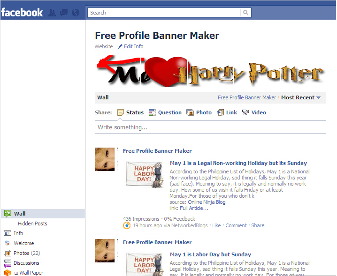337x276 pixels.
Task: Click the Write something text box
Action: coord(210,127)
